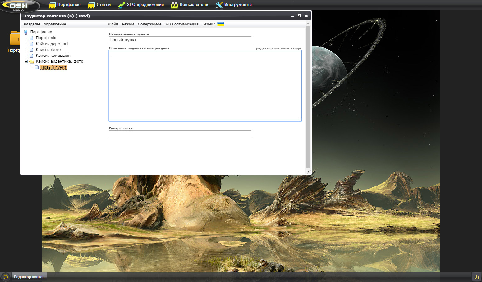Click the Портфолио top bar icon
Screen dimensions: 482x282
point(52,5)
